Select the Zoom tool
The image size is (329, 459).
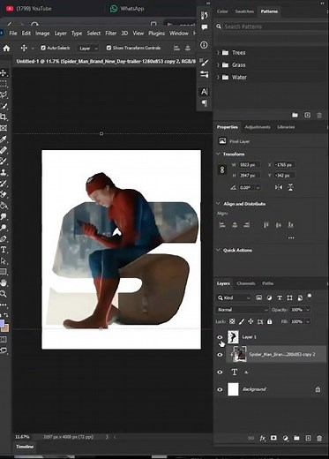4,294
